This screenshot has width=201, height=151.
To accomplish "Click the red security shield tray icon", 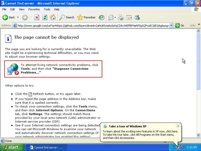I will pos(182,147).
